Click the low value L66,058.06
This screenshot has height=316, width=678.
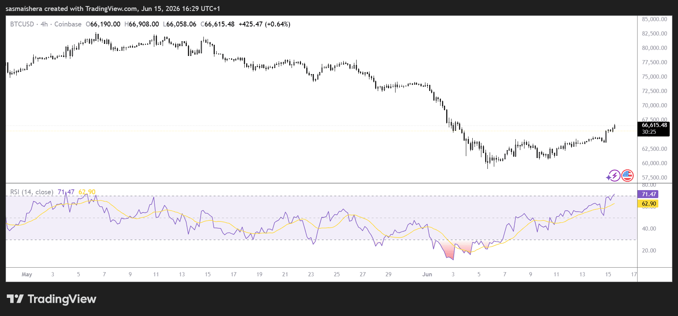click(x=180, y=24)
